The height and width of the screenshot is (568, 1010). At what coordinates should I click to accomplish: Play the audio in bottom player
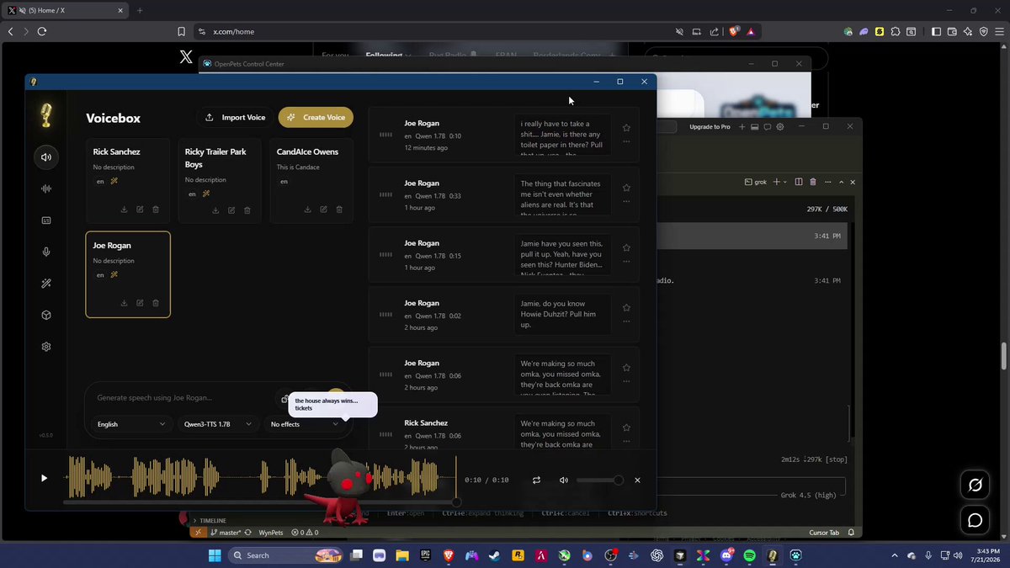(x=44, y=478)
